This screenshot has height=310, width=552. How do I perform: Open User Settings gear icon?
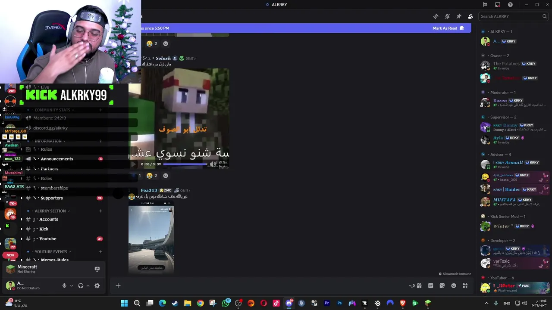point(97,285)
